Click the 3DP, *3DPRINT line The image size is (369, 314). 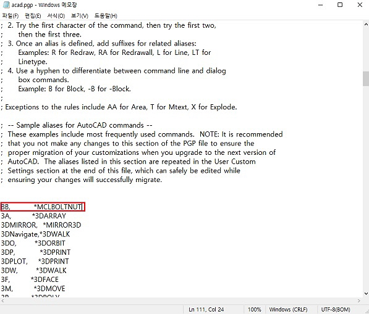(x=36, y=252)
